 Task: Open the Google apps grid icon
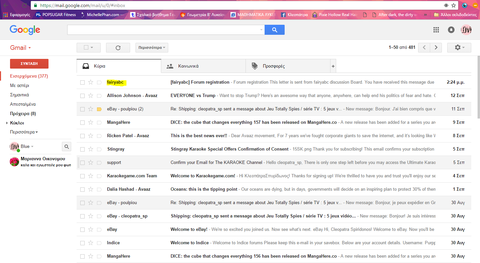(436, 30)
